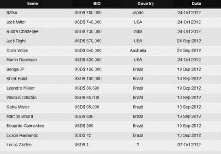Click the Date column header
221x154 pixels.
coord(196,3)
